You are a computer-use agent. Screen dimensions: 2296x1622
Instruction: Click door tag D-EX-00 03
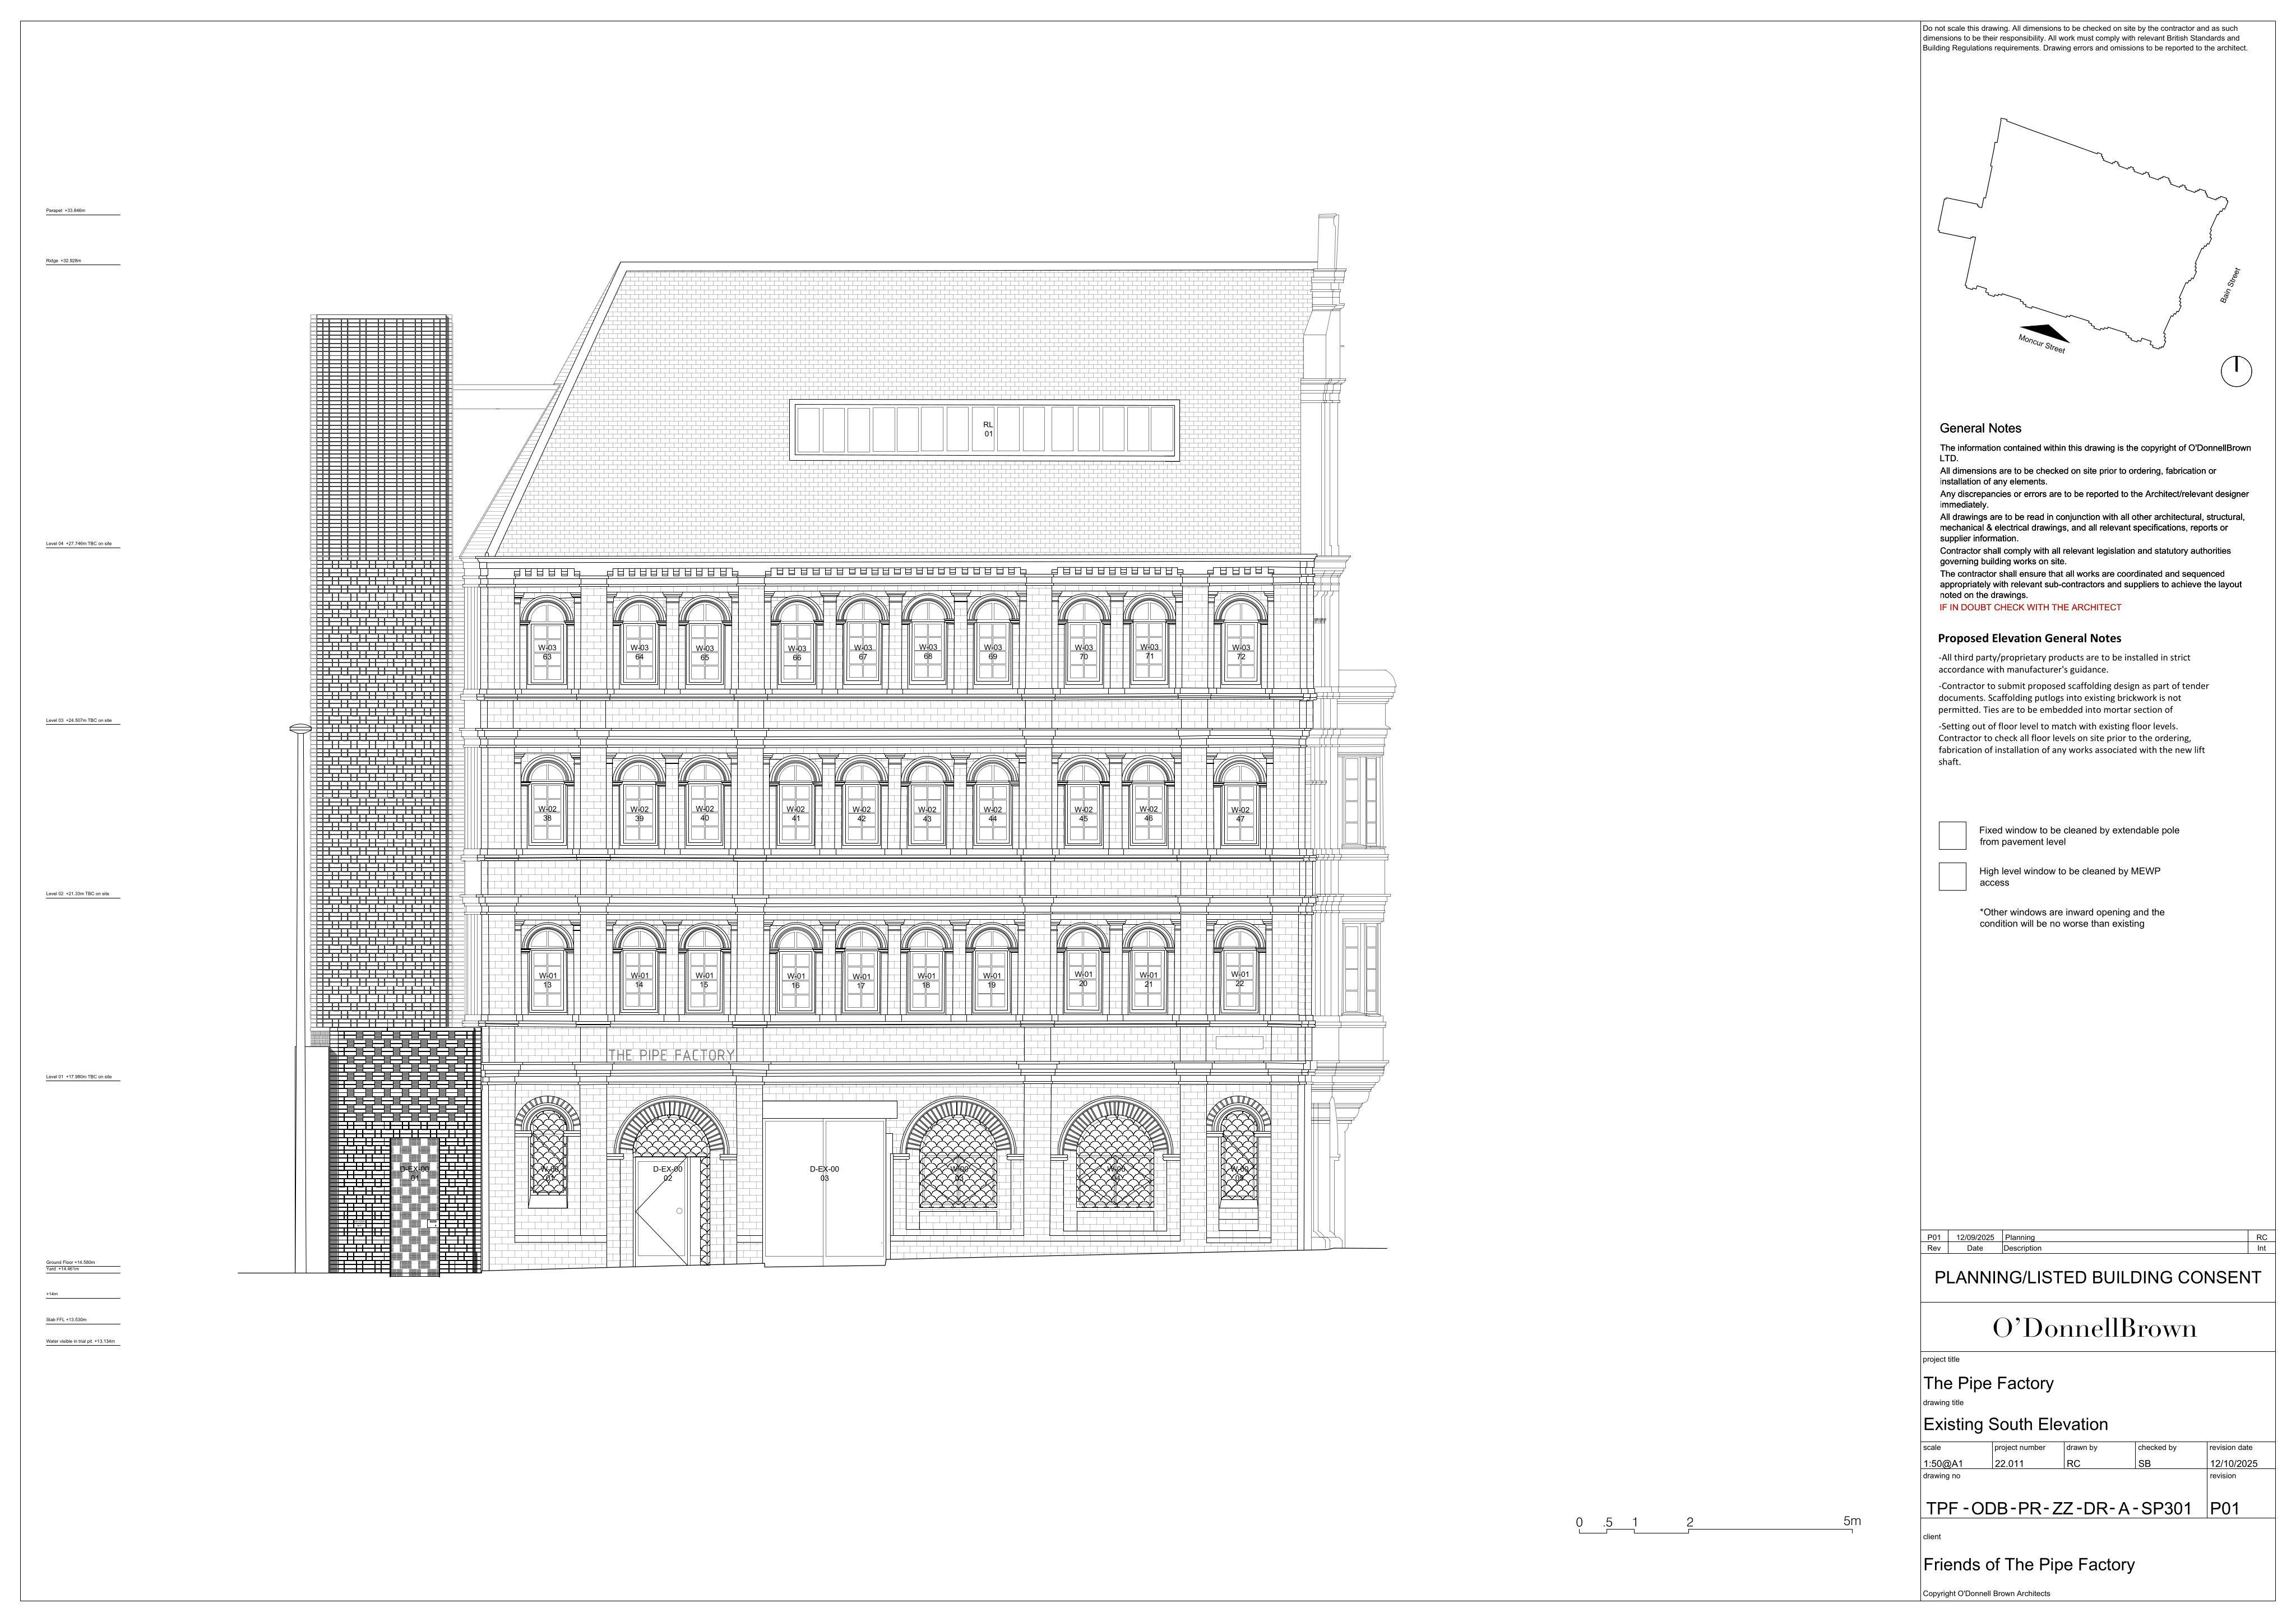pos(824,1173)
